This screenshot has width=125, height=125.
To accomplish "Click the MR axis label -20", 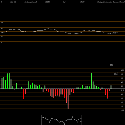I will coord(122,94).
